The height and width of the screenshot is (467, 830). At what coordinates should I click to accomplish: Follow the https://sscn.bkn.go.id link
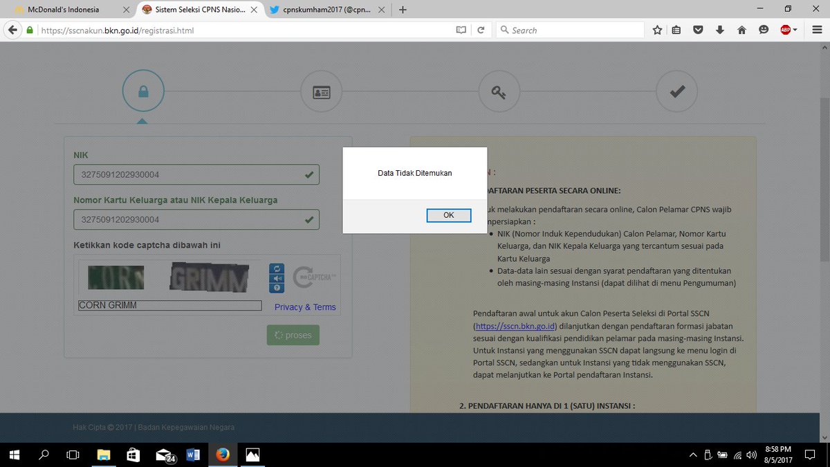click(x=515, y=325)
